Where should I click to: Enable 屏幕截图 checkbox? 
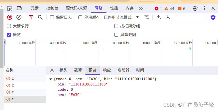pos(116,35)
